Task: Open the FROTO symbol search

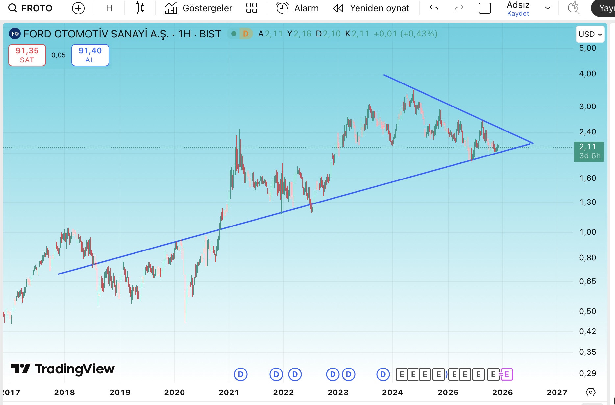Action: click(30, 8)
